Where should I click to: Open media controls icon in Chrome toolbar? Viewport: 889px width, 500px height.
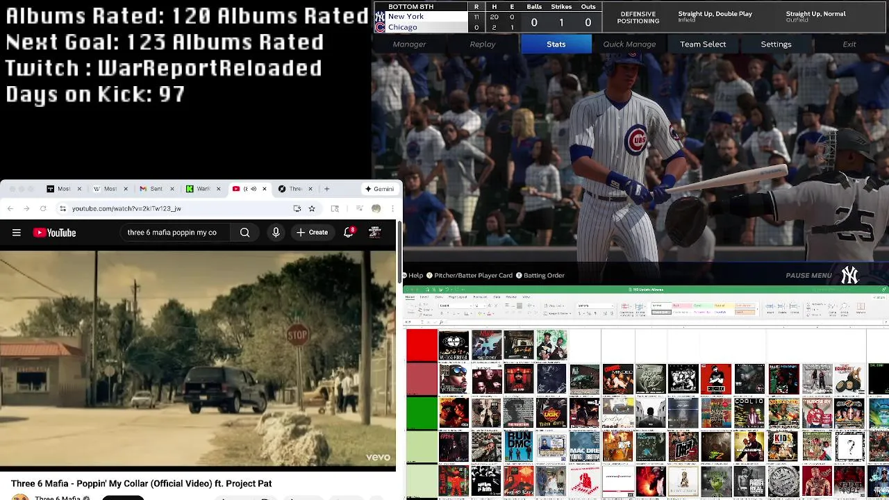(359, 208)
